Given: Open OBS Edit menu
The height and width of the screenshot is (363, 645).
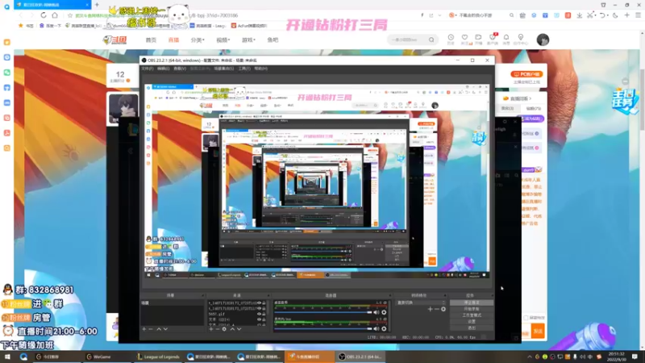Looking at the screenshot, I should click(x=164, y=69).
